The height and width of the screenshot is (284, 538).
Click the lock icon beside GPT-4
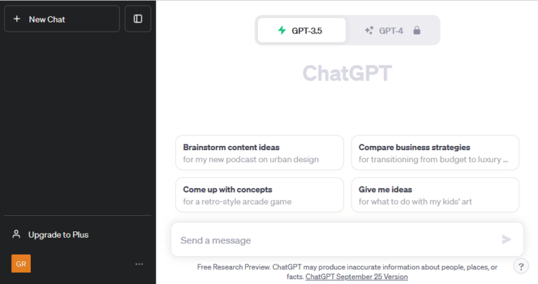[x=417, y=30]
